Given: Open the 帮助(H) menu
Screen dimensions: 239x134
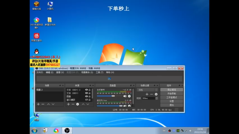Looking at the screenshot, I should click(110, 72).
